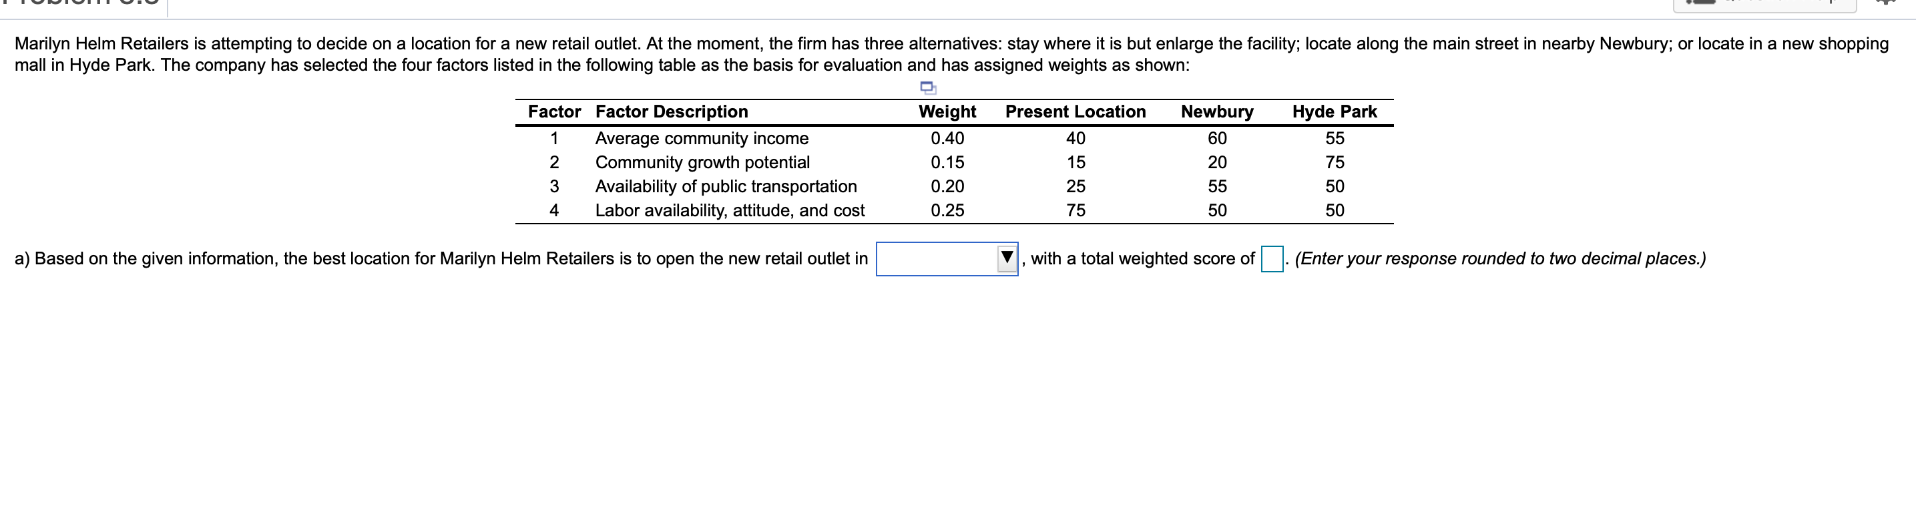Click the Factor Description column header

click(x=672, y=111)
